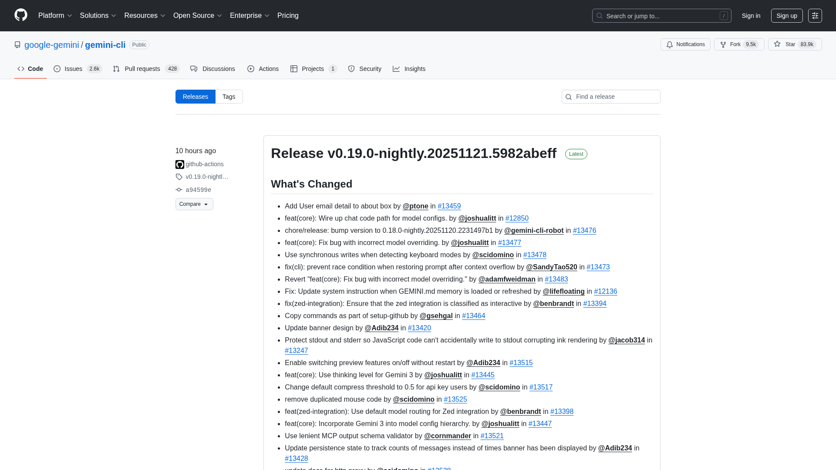Open the v0.19.0-nightly tag link

[207, 177]
